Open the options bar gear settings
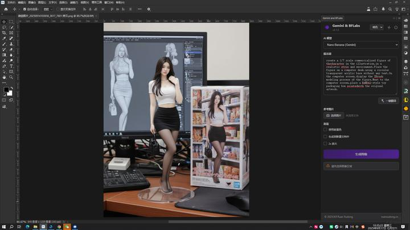This screenshot has width=410, height=230. [x=149, y=9]
